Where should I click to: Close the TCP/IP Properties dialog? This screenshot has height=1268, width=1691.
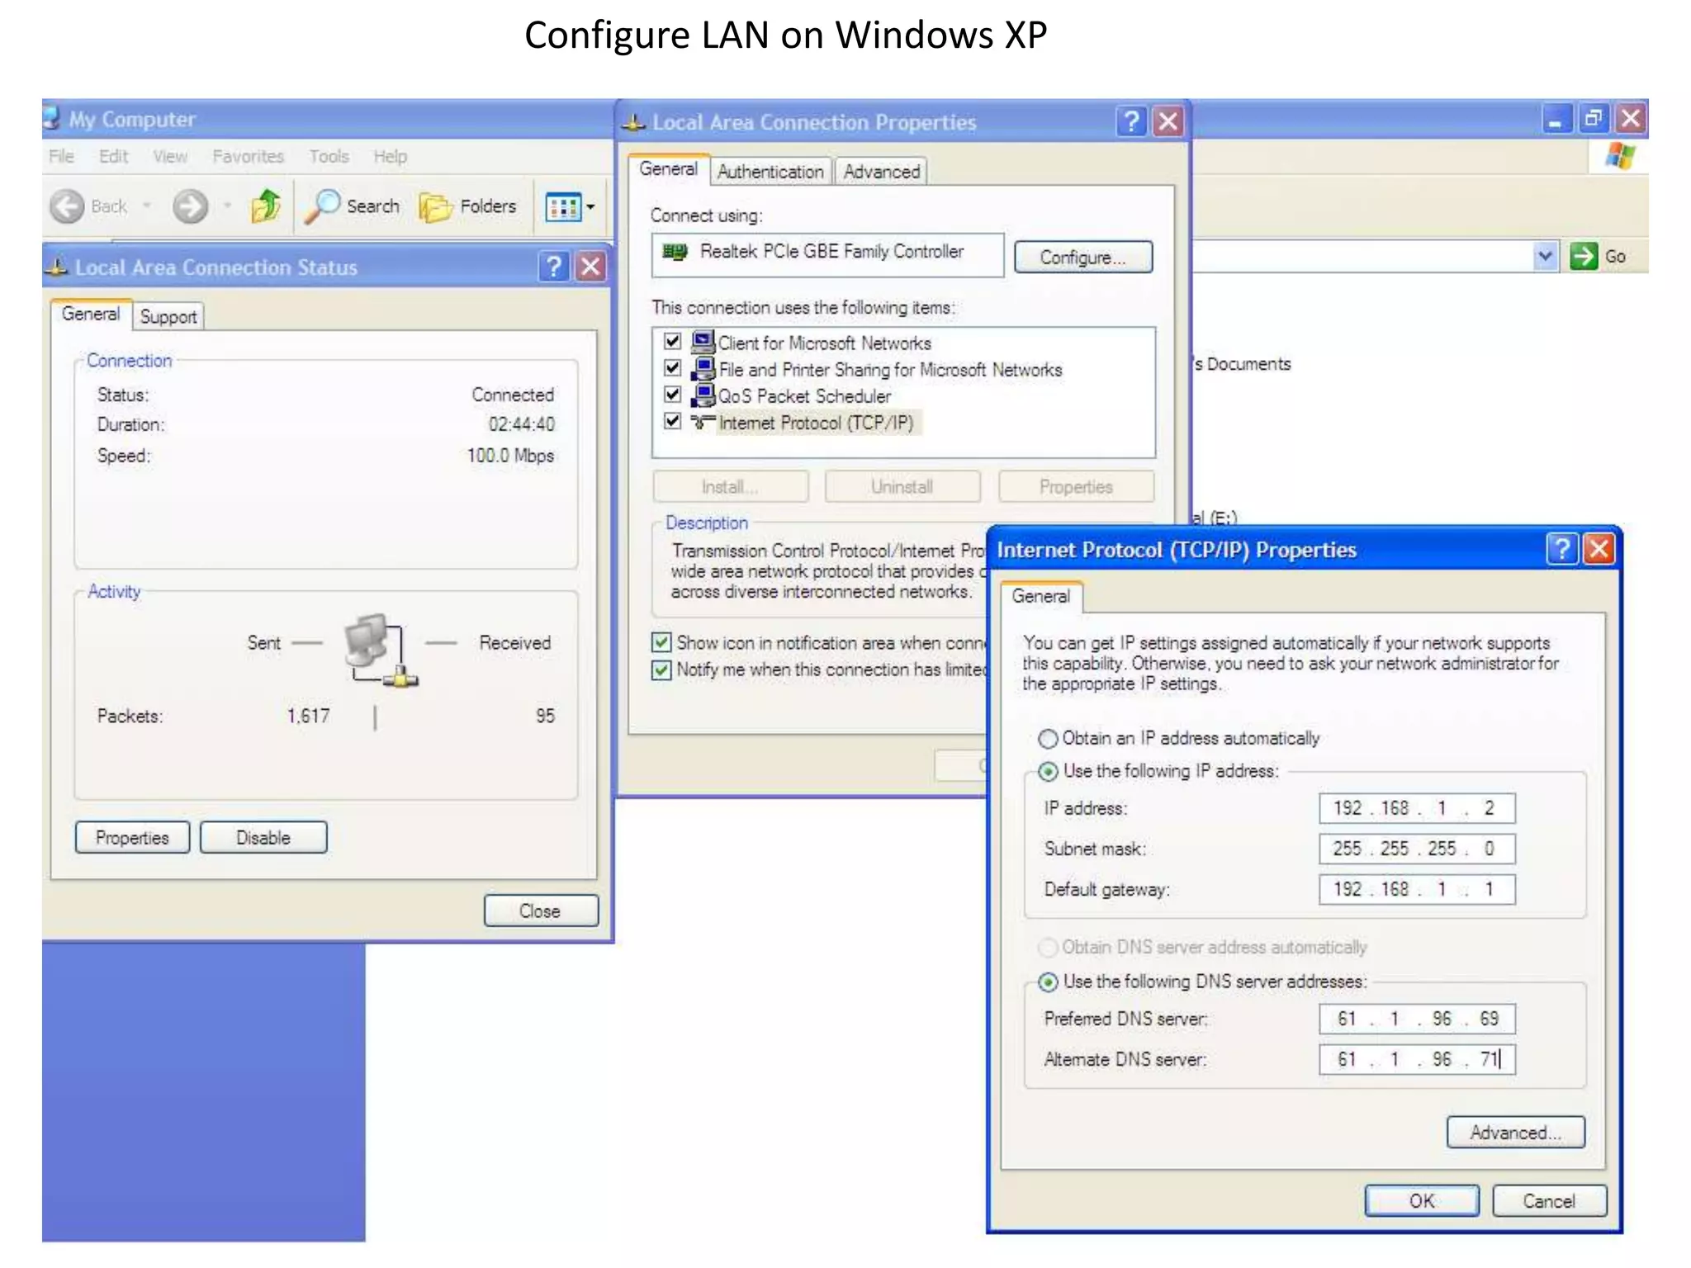1599,548
